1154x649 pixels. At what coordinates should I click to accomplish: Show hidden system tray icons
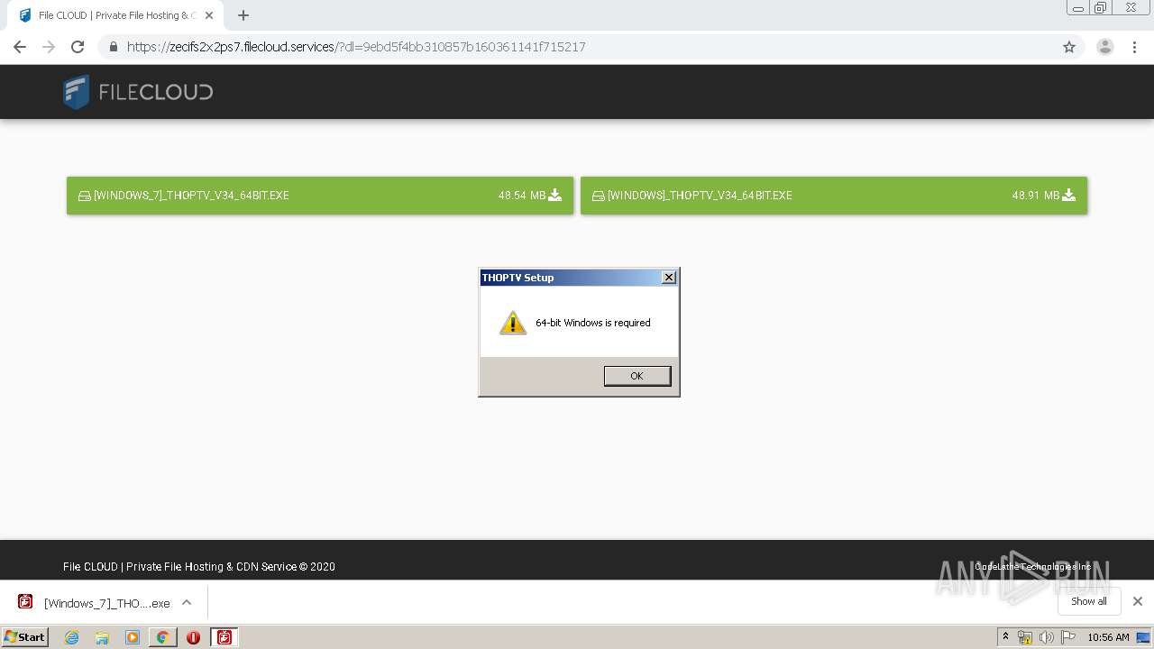pyautogui.click(x=1006, y=637)
